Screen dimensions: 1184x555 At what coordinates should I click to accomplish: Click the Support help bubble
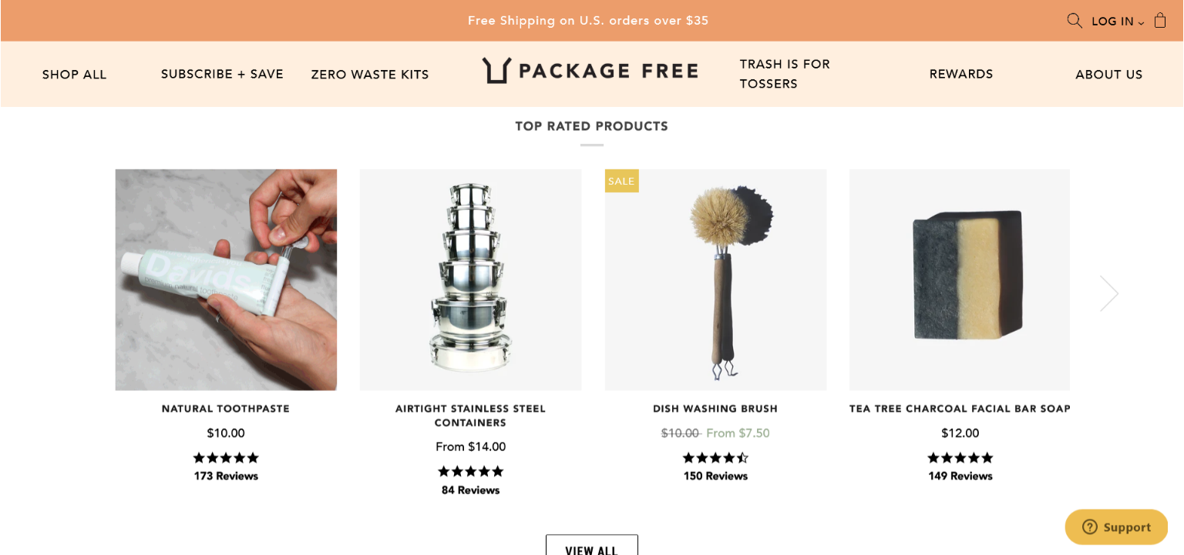pos(1116,527)
